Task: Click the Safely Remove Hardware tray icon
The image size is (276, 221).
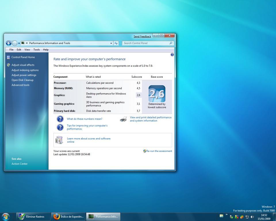Action: coord(232,217)
